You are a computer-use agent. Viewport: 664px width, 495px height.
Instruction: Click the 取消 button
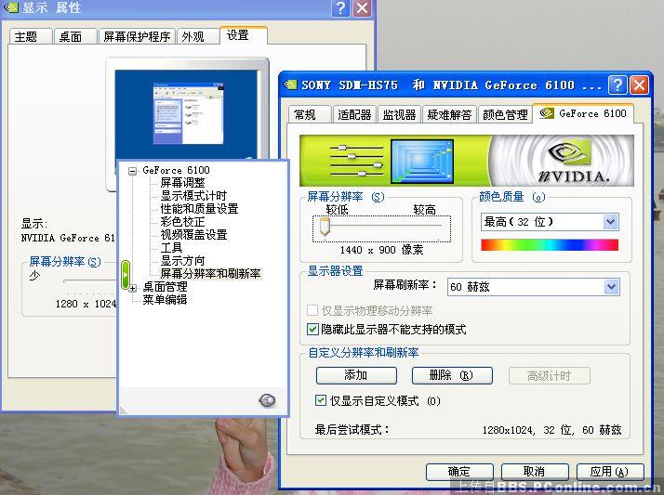[x=535, y=472]
